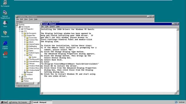Select System folder in tree
Screen dimensions: 186x104
(x=34, y=57)
